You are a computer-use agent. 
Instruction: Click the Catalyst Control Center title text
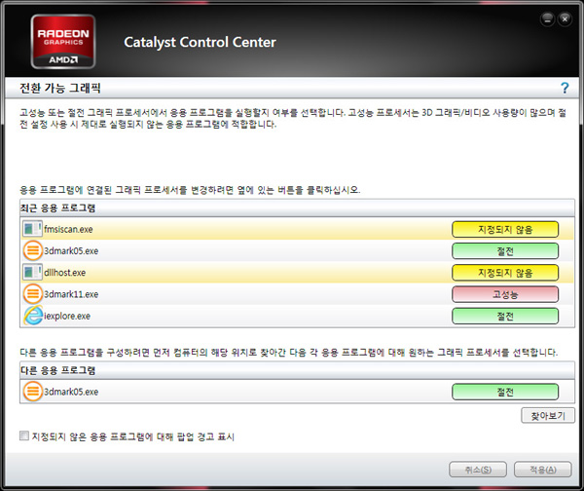click(x=200, y=42)
